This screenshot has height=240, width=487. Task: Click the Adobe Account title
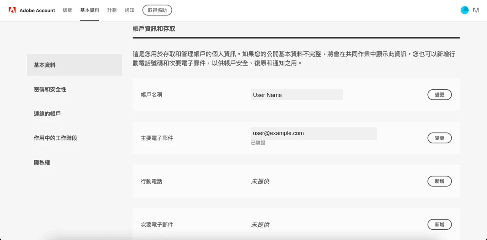37,10
